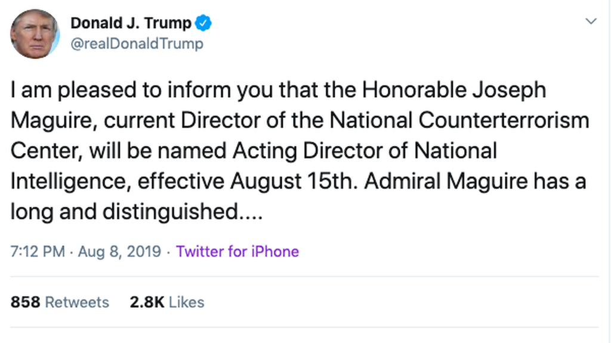View the 2.8K Likes list
Viewport: 611px width, 343px height.
tap(167, 303)
